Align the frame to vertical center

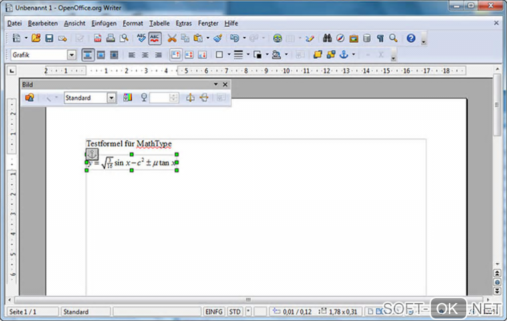189,55
